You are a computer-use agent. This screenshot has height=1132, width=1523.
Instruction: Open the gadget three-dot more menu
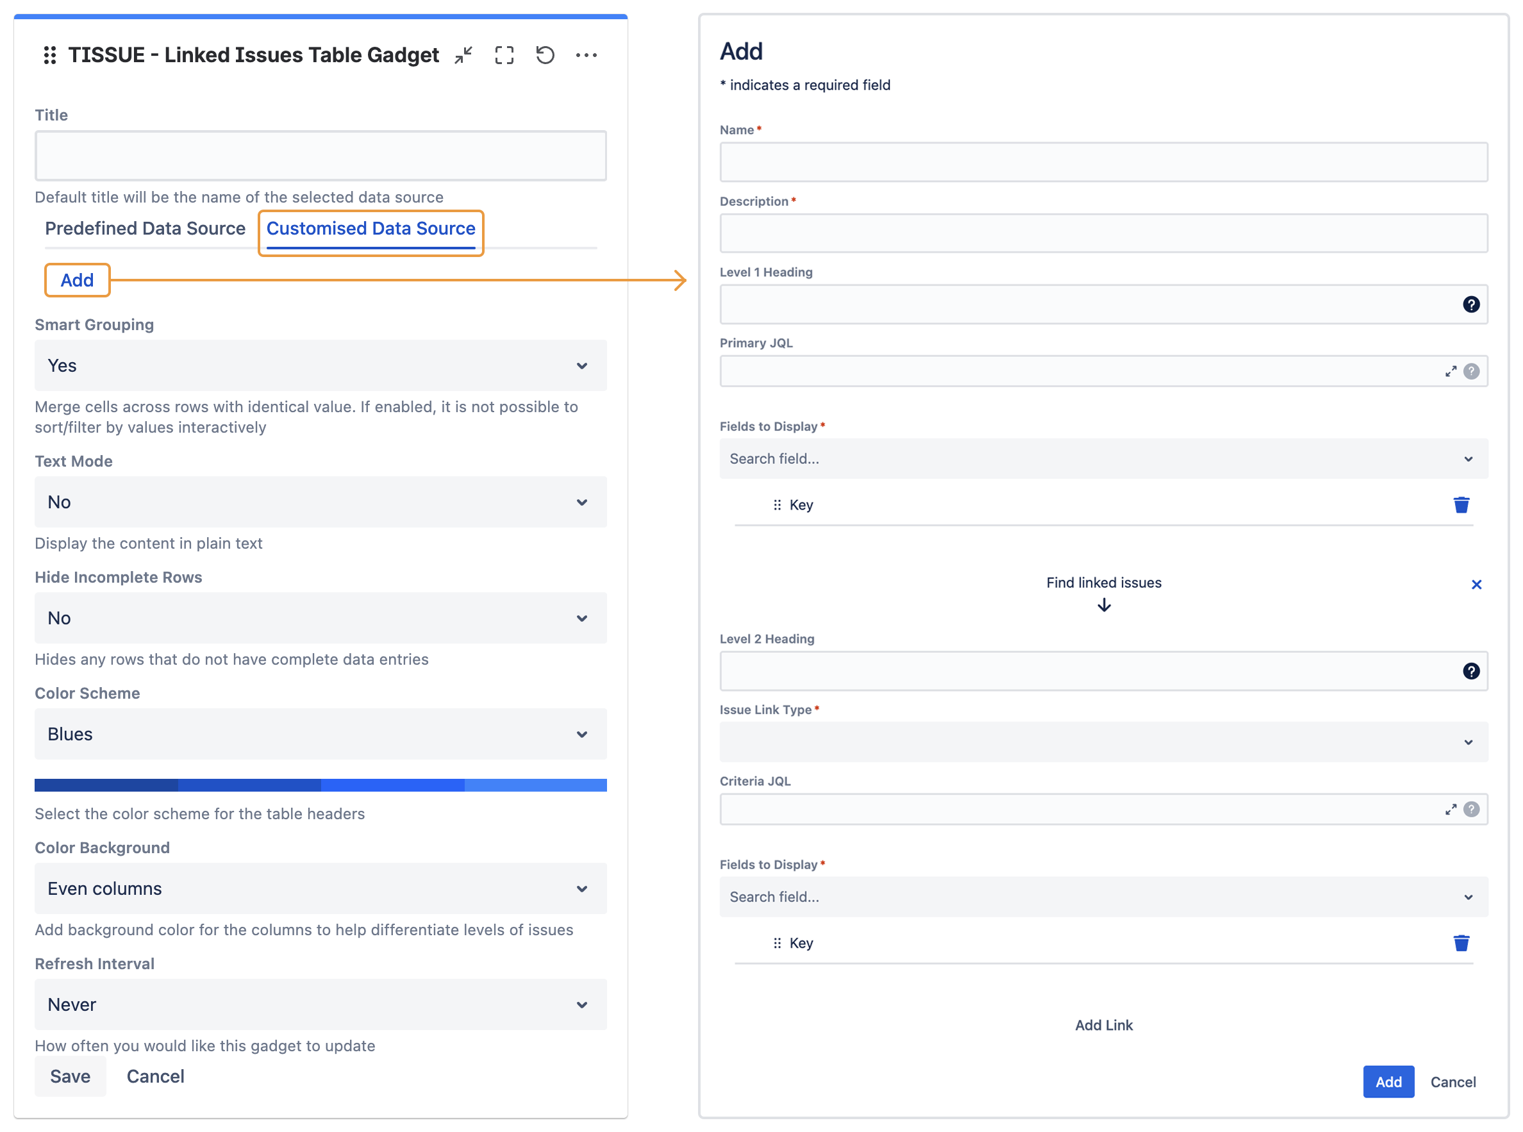(587, 55)
